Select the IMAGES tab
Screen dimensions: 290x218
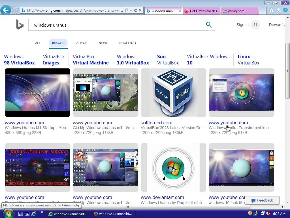(x=58, y=43)
